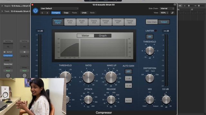Click the Copy button
Screen dimensions: 206x115
[x=66, y=13]
